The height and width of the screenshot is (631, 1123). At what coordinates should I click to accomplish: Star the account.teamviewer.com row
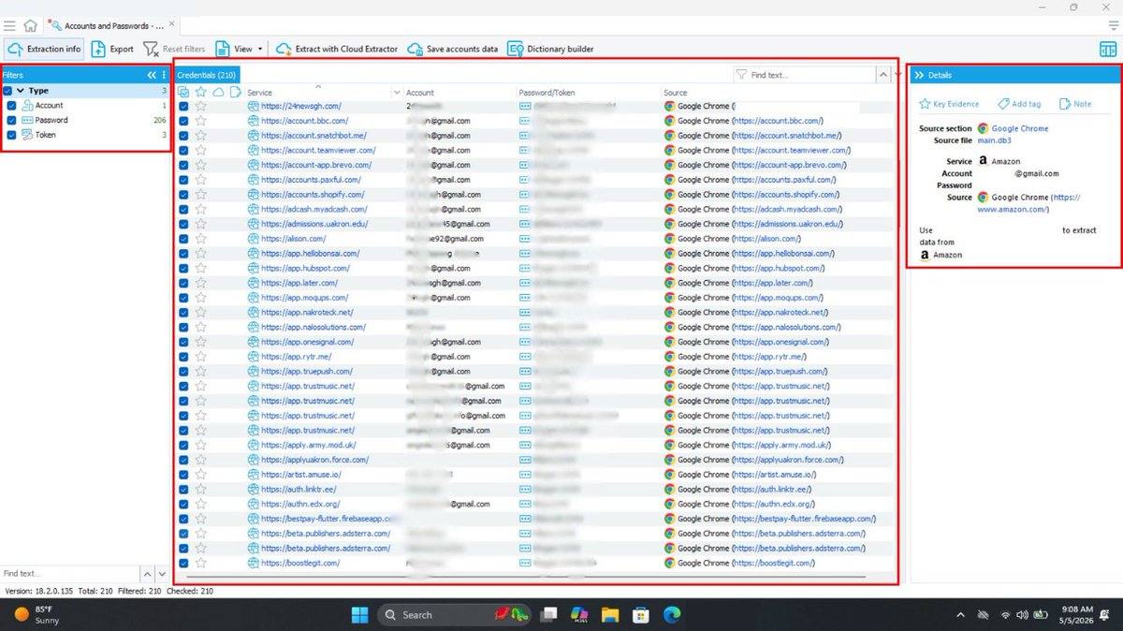point(200,150)
